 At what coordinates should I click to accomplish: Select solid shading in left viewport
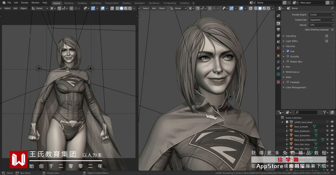pyautogui.click(x=121, y=8)
